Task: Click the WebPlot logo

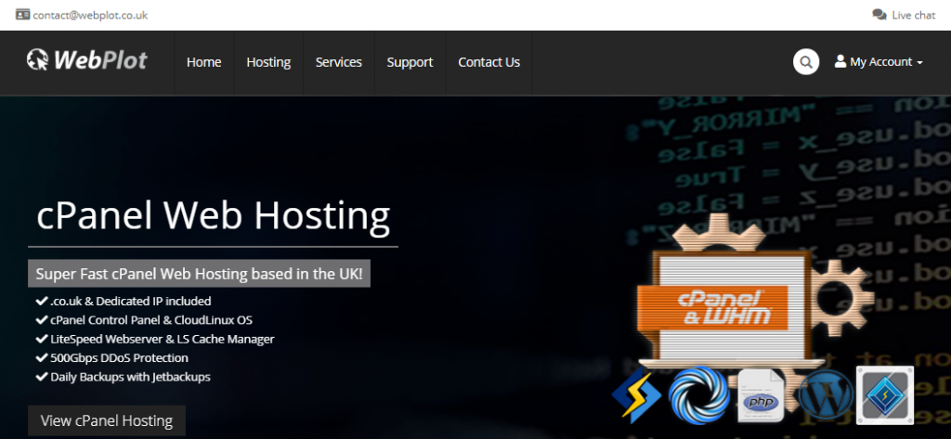Action: [x=86, y=60]
